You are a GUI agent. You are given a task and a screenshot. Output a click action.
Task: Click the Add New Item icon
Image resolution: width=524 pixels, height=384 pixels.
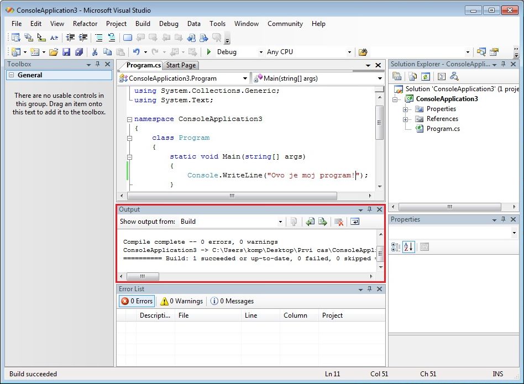pos(34,52)
